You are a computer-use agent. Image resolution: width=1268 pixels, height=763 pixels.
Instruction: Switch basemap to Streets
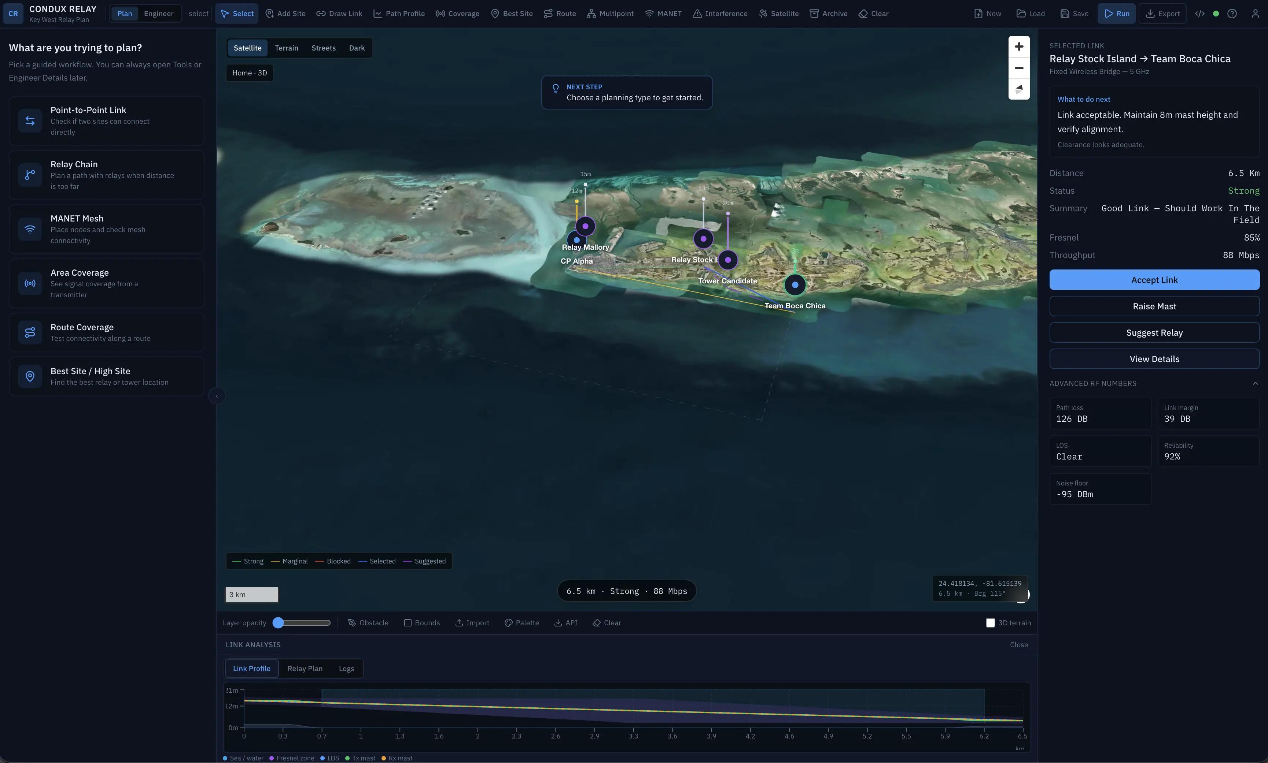[x=323, y=48]
